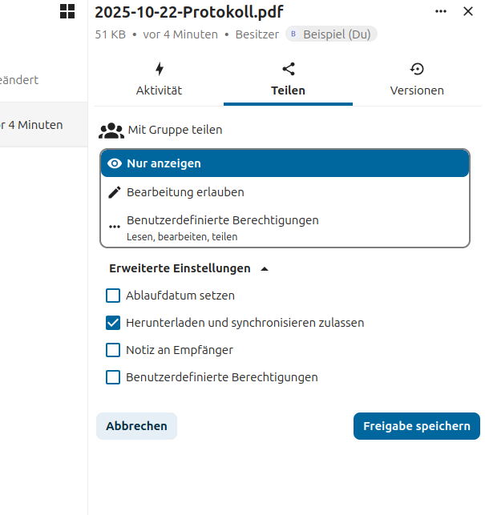This screenshot has width=485, height=515.
Task: Click the group share people icon
Action: click(x=111, y=130)
